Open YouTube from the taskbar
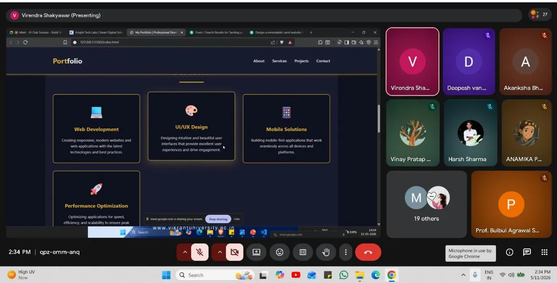The width and height of the screenshot is (557, 283). pos(296,275)
